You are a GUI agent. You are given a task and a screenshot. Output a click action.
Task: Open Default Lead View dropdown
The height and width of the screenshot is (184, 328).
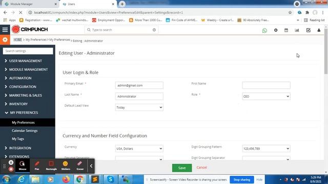[x=139, y=107]
